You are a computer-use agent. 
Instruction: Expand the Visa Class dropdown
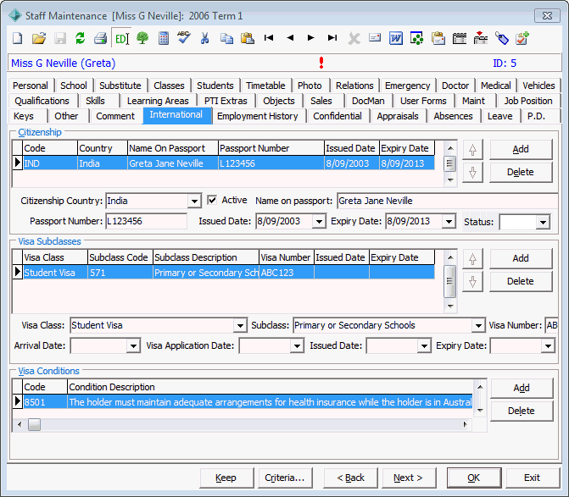(x=240, y=326)
